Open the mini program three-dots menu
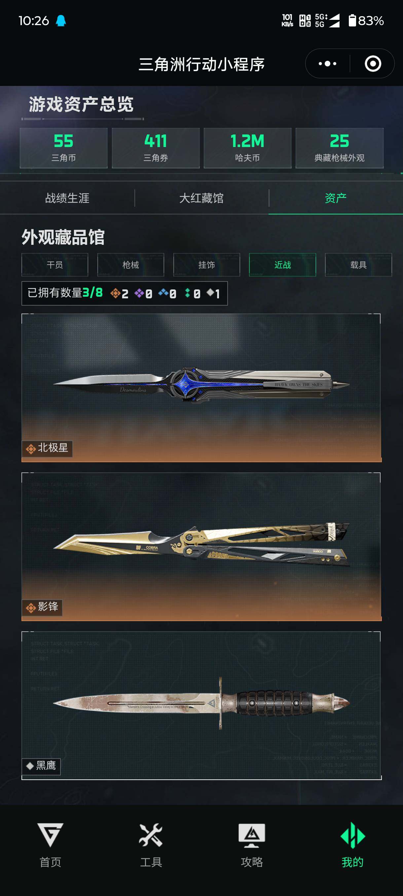Viewport: 403px width, 896px height. [x=327, y=64]
